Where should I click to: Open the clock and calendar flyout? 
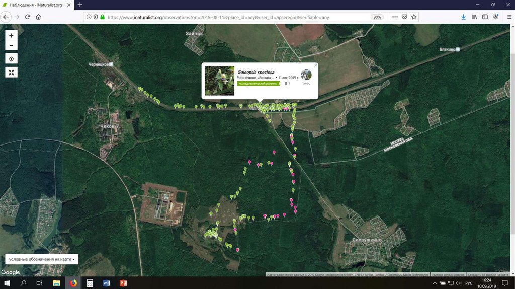click(486, 283)
